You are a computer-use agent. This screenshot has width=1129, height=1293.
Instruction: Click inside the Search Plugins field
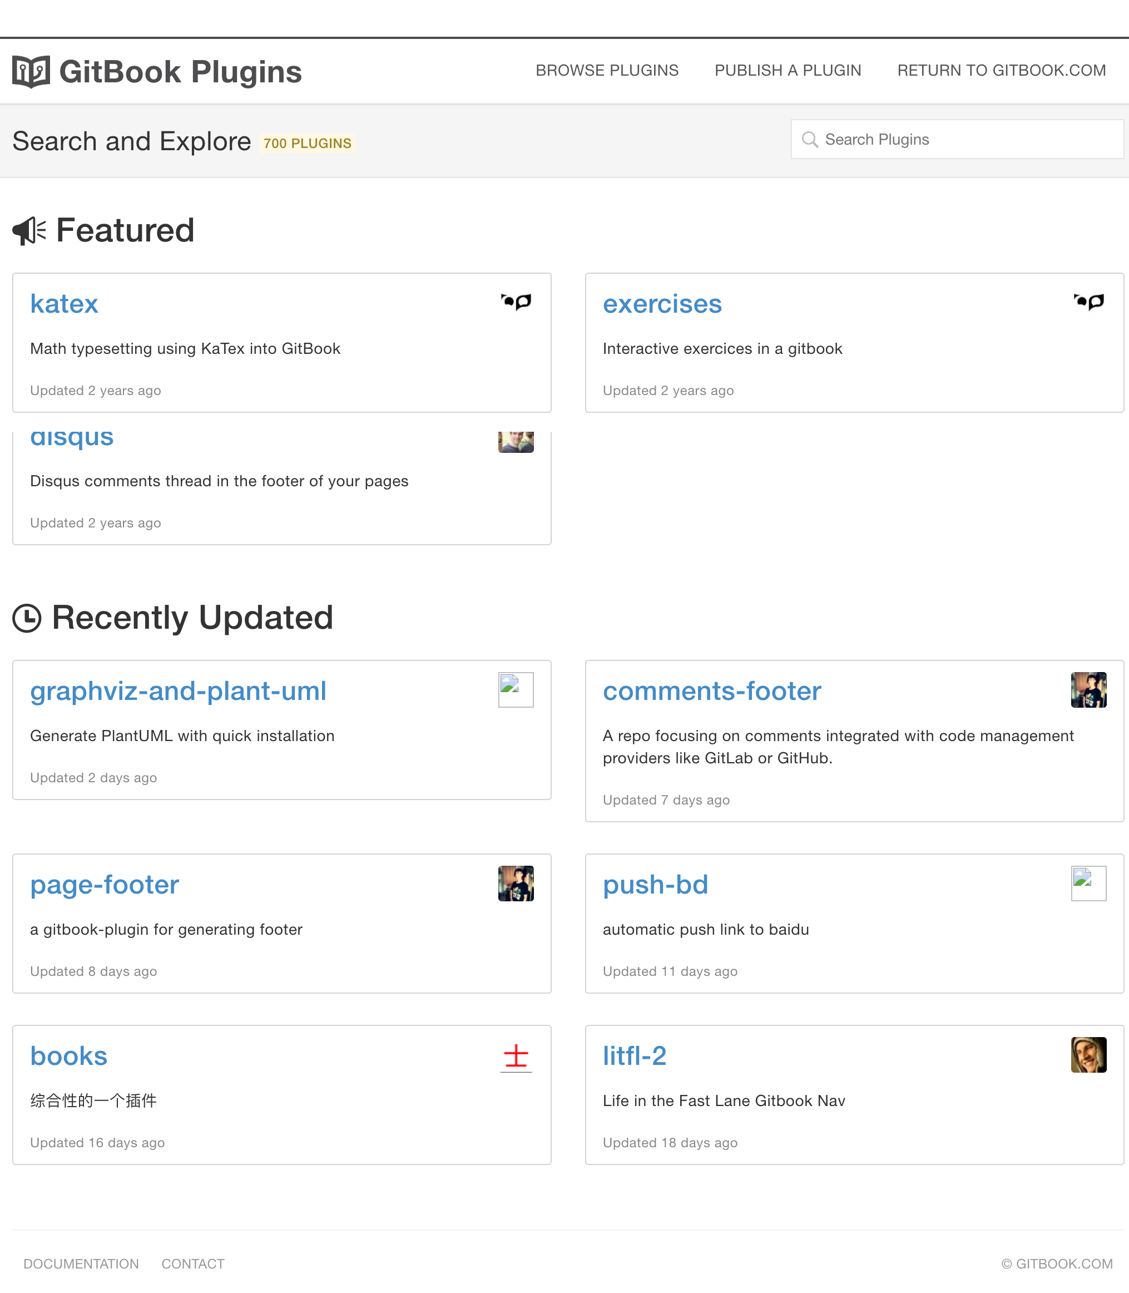coord(914,139)
